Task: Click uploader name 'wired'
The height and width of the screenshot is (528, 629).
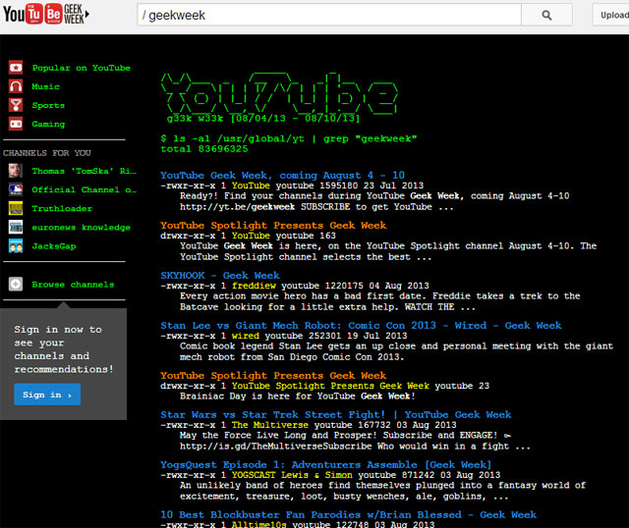Action: 246,336
